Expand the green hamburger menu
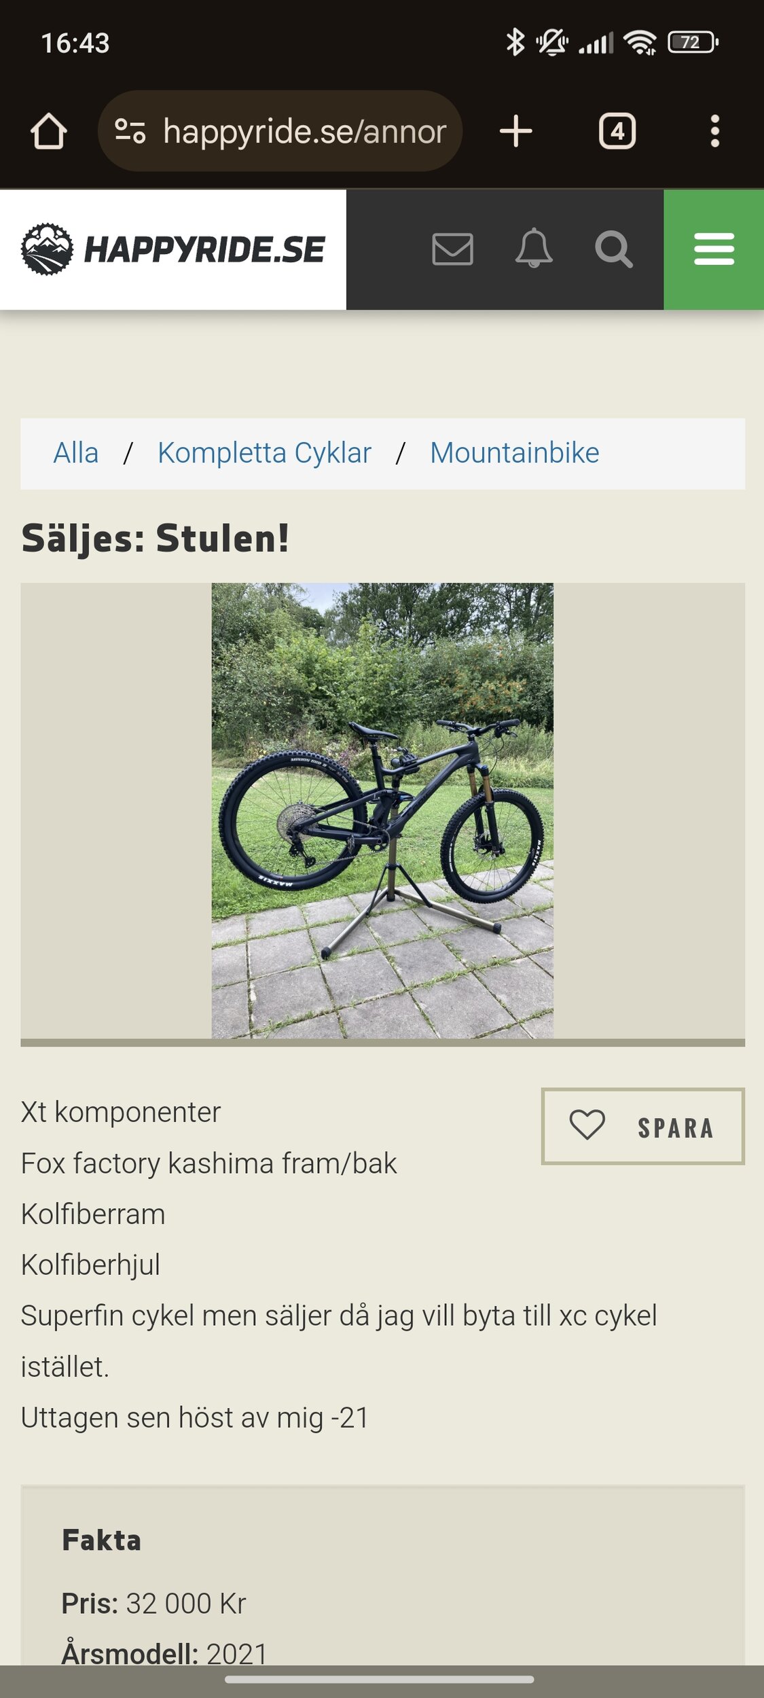The width and height of the screenshot is (764, 1698). [x=714, y=249]
